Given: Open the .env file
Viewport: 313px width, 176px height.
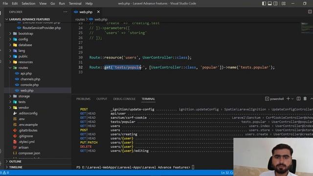Looking at the screenshot, I should pos(22,119).
